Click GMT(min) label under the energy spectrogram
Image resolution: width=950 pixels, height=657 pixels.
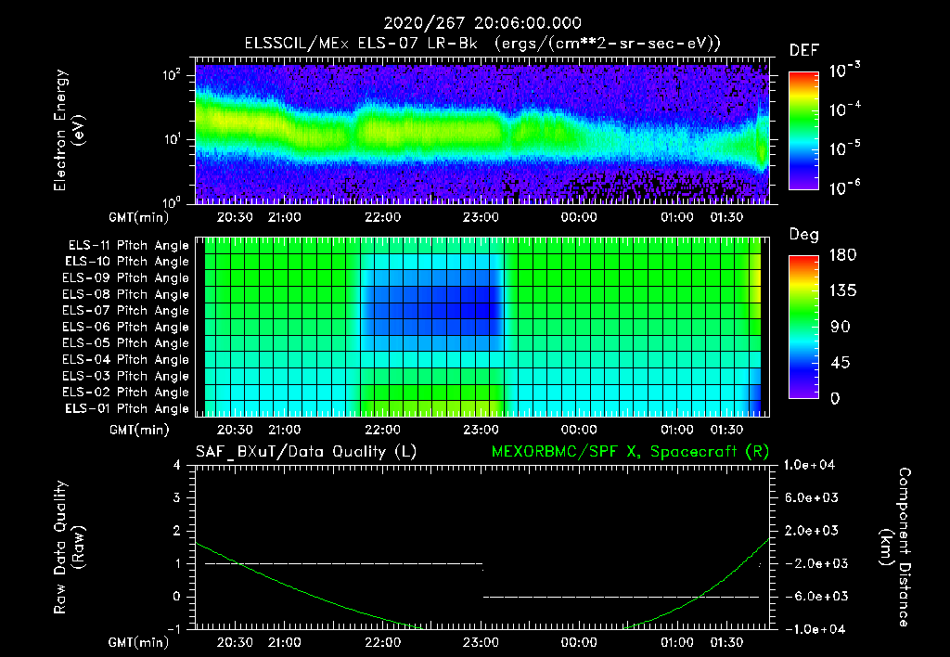139,217
